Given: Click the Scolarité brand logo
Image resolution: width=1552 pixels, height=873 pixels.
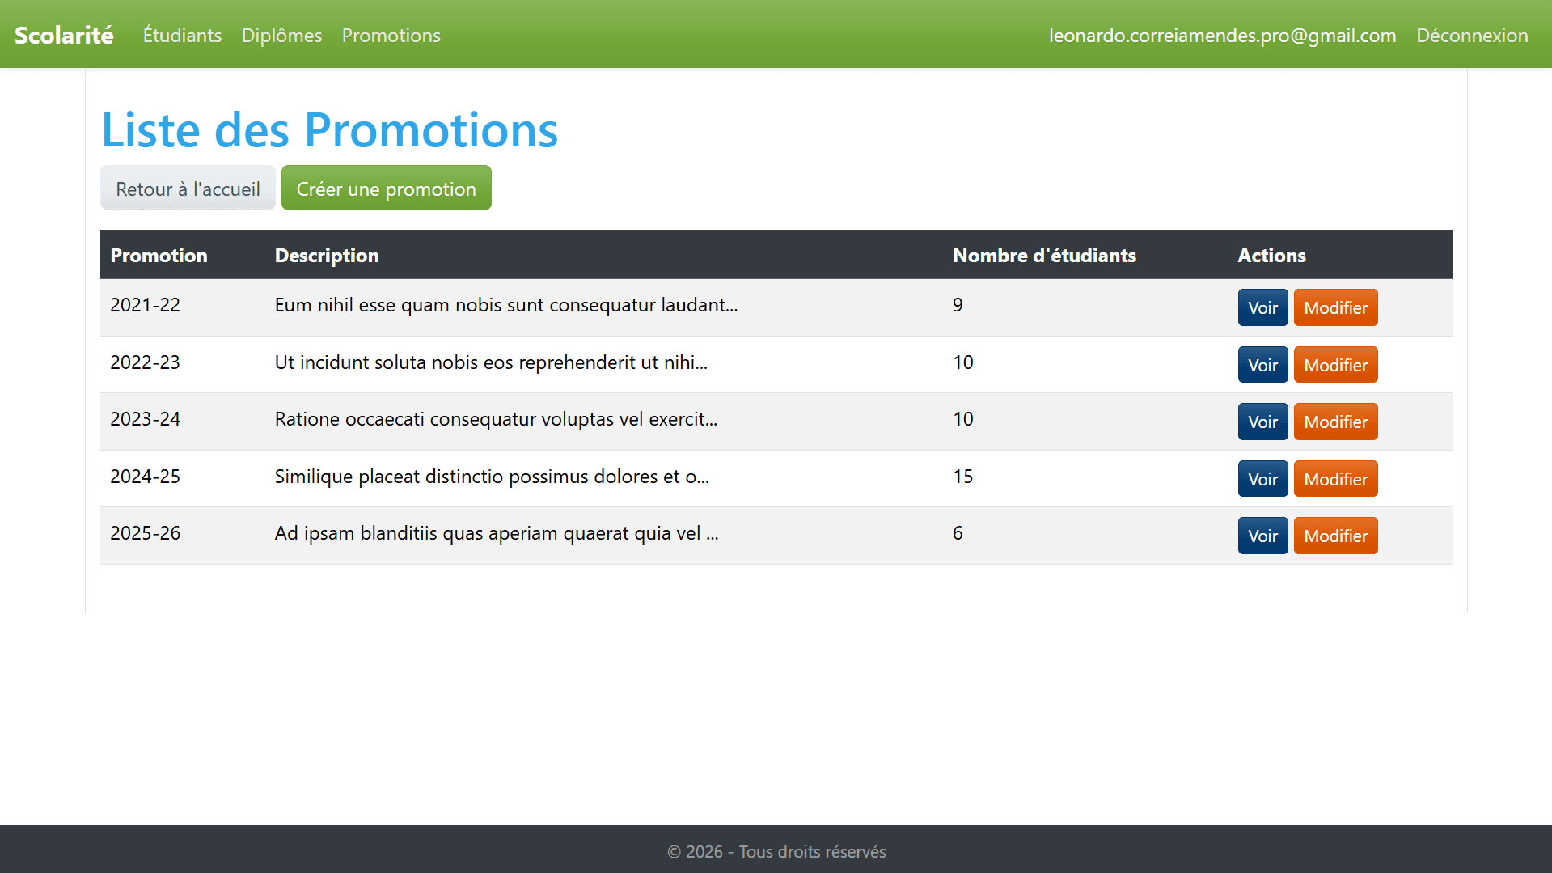Looking at the screenshot, I should point(64,35).
